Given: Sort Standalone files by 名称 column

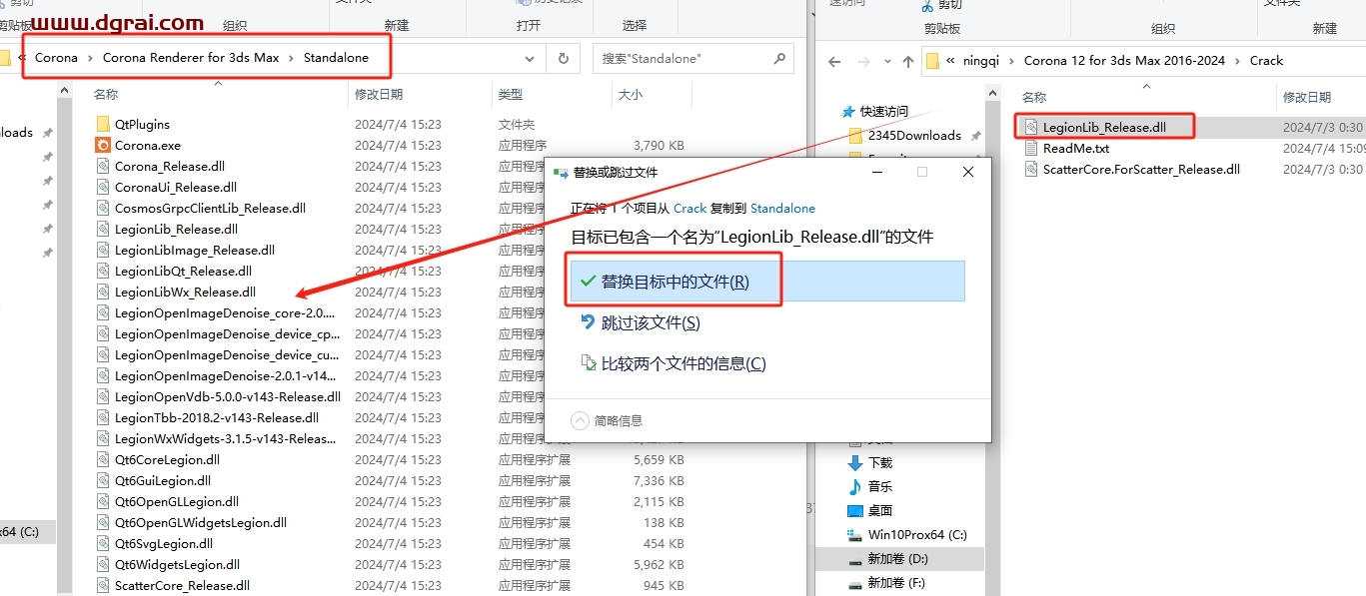Looking at the screenshot, I should click(x=106, y=95).
